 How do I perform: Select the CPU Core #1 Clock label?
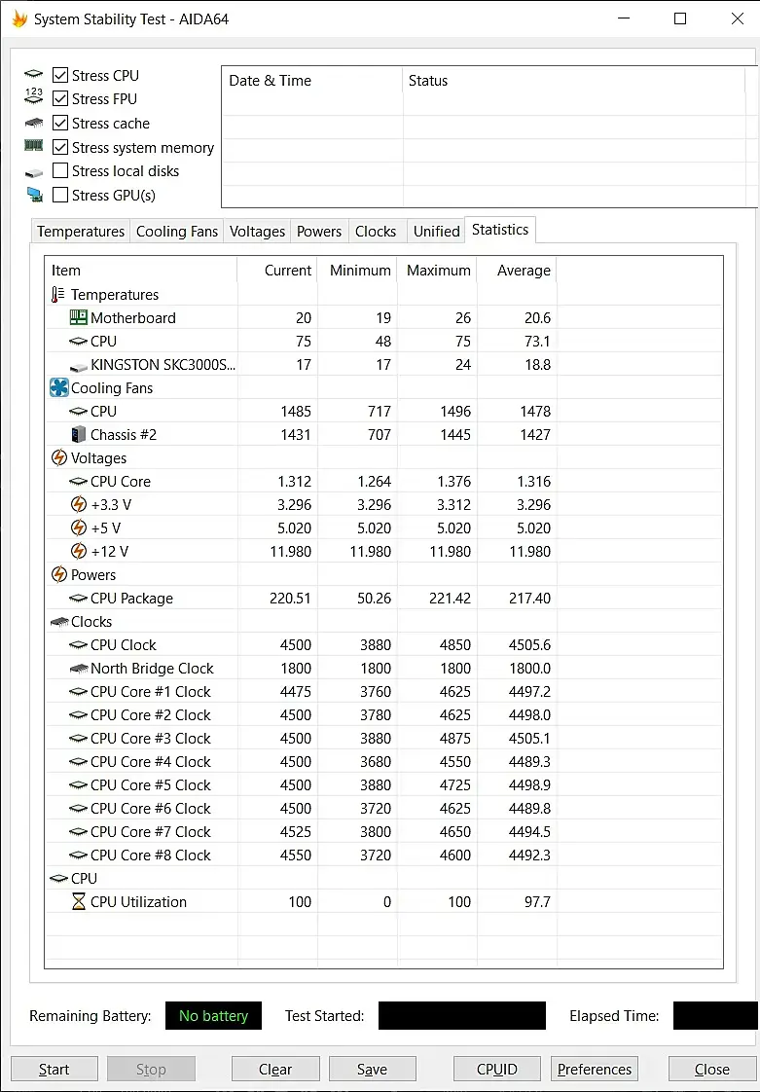(x=151, y=692)
